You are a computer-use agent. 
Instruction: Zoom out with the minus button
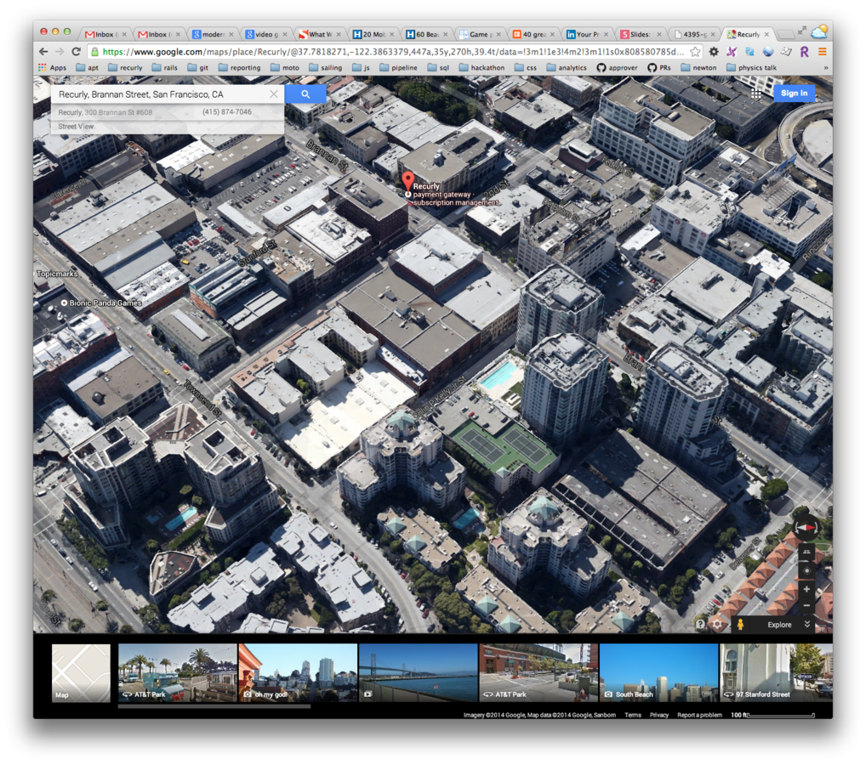coord(806,605)
